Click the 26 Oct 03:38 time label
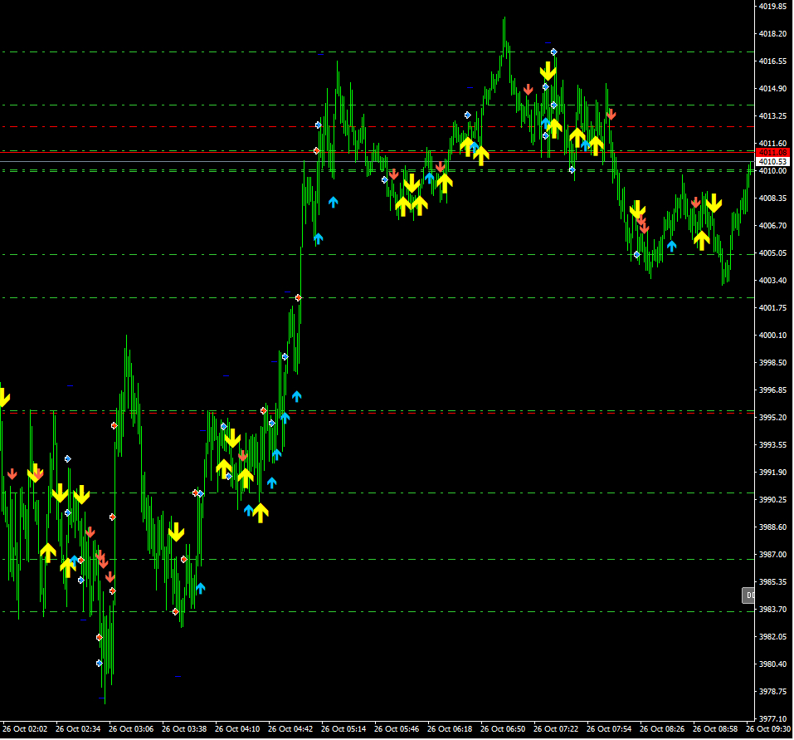Image resolution: width=794 pixels, height=740 pixels. [x=184, y=729]
